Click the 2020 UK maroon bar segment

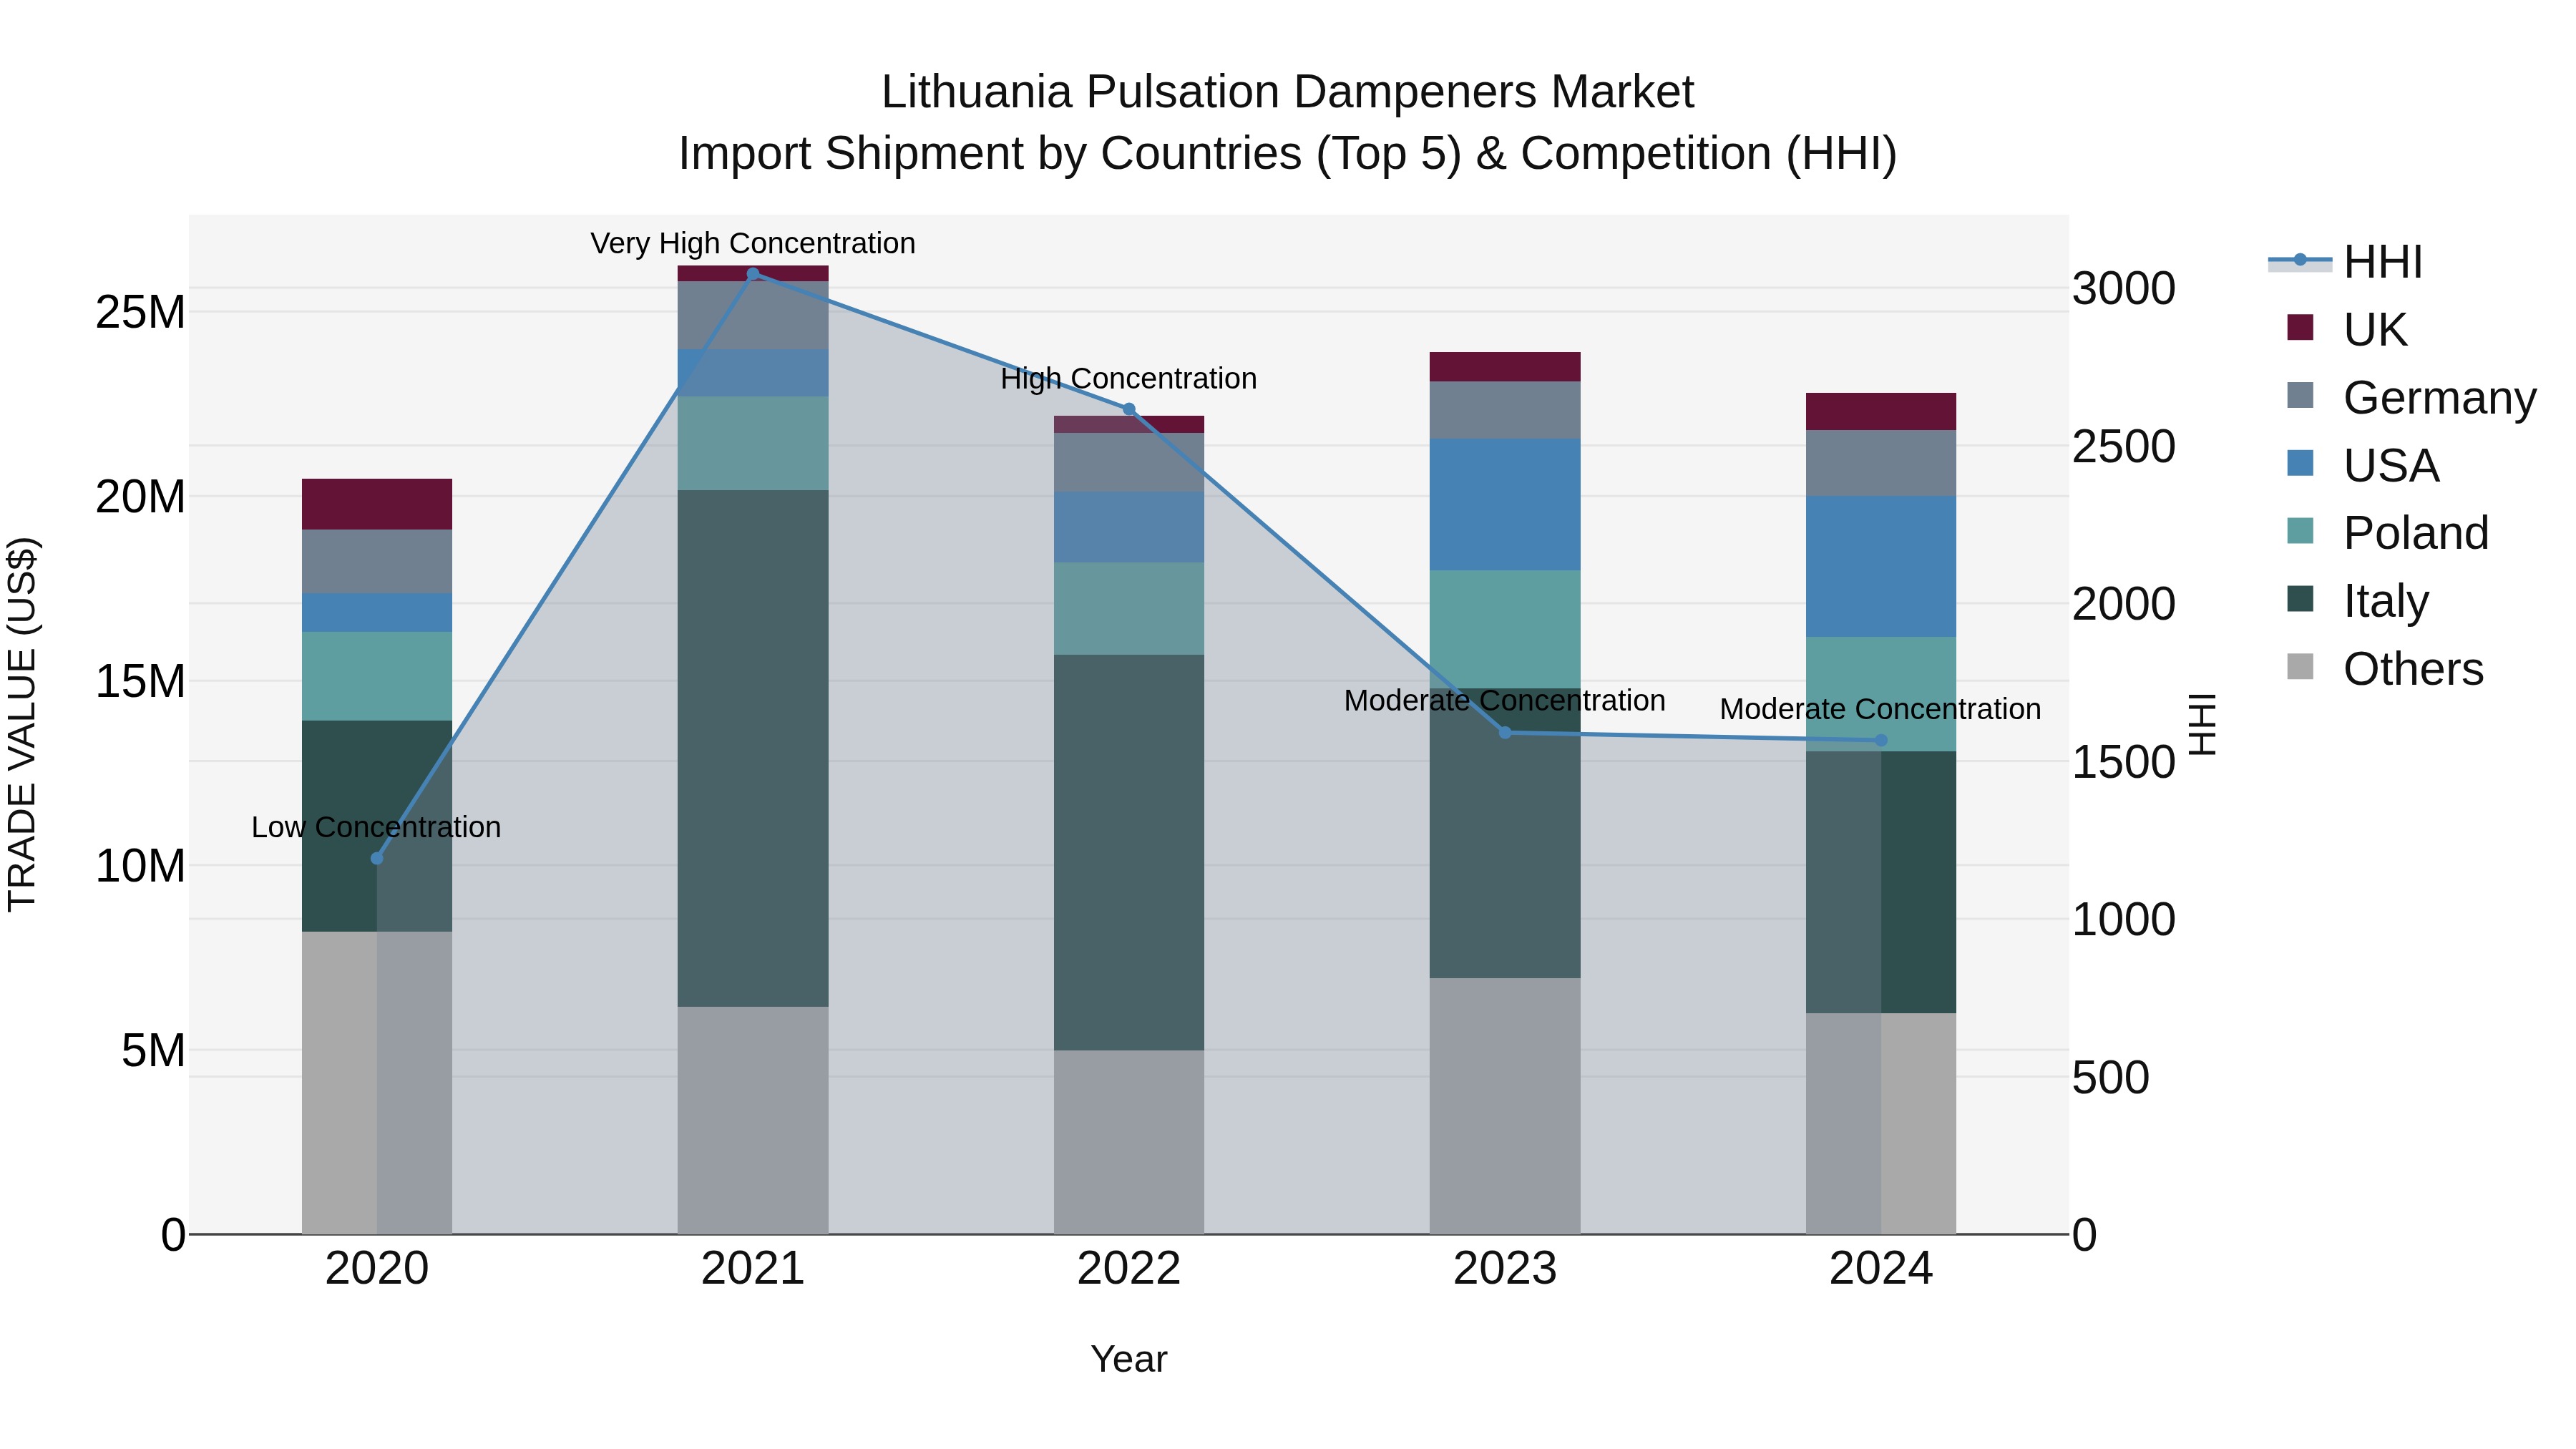pyautogui.click(x=377, y=504)
